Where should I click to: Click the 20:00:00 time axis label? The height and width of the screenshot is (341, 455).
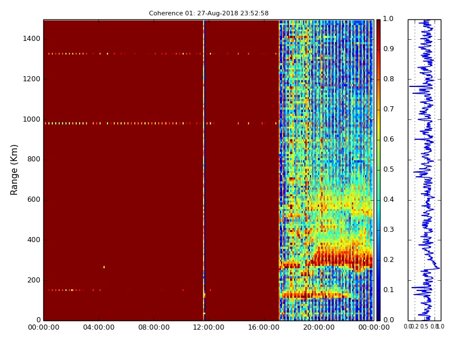click(319, 328)
